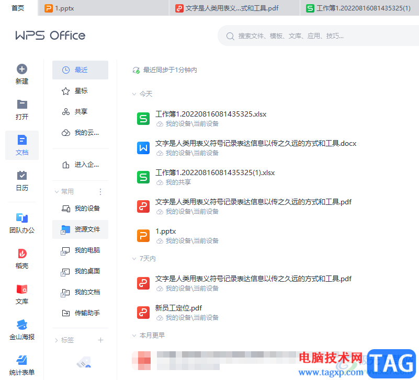
Task: Click location path under 1.pptx
Action: (192, 241)
